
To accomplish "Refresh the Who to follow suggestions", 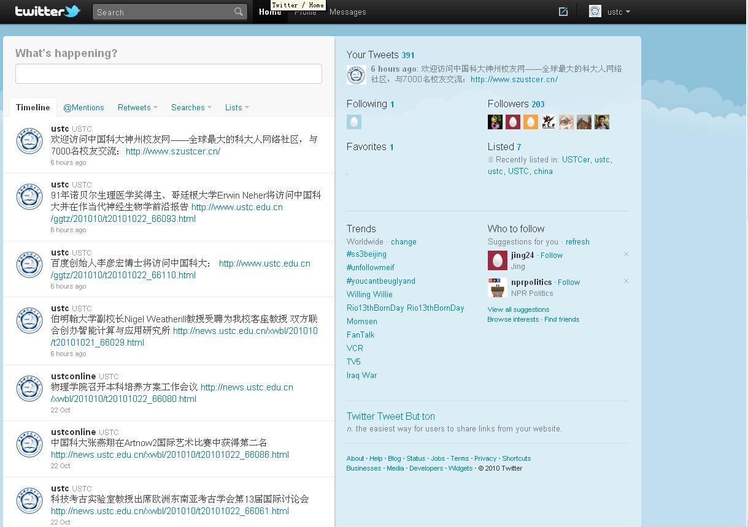I will click(x=577, y=242).
